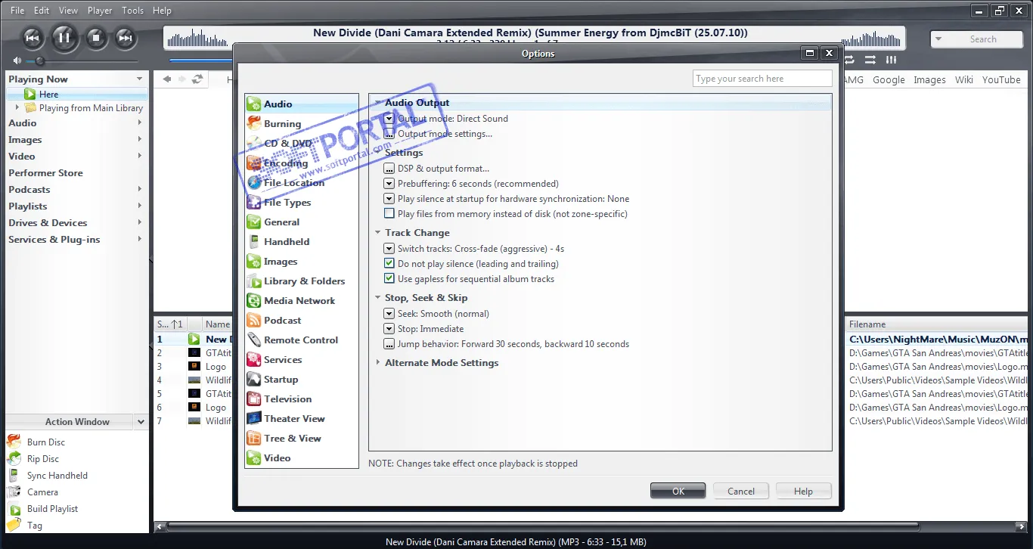The image size is (1033, 549).
Task: Click Tag in Action Window
Action: click(x=34, y=526)
